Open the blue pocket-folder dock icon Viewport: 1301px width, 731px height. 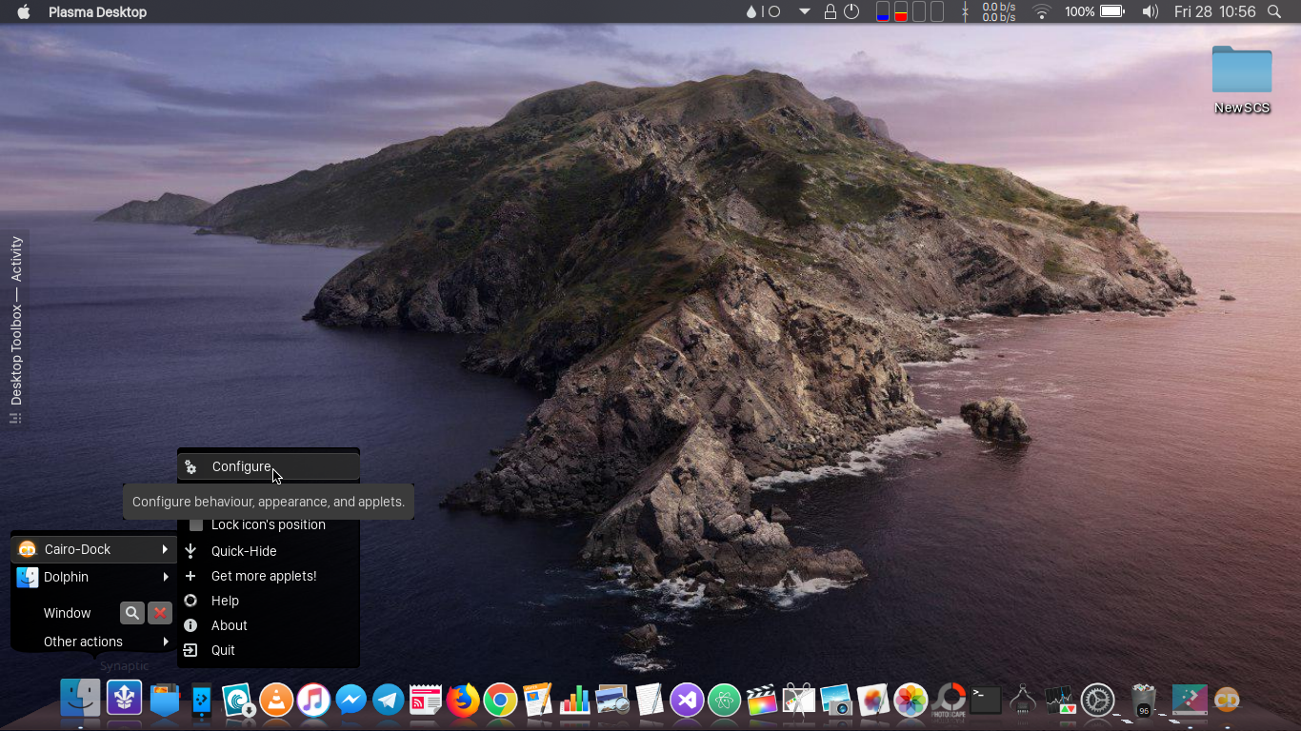(165, 701)
